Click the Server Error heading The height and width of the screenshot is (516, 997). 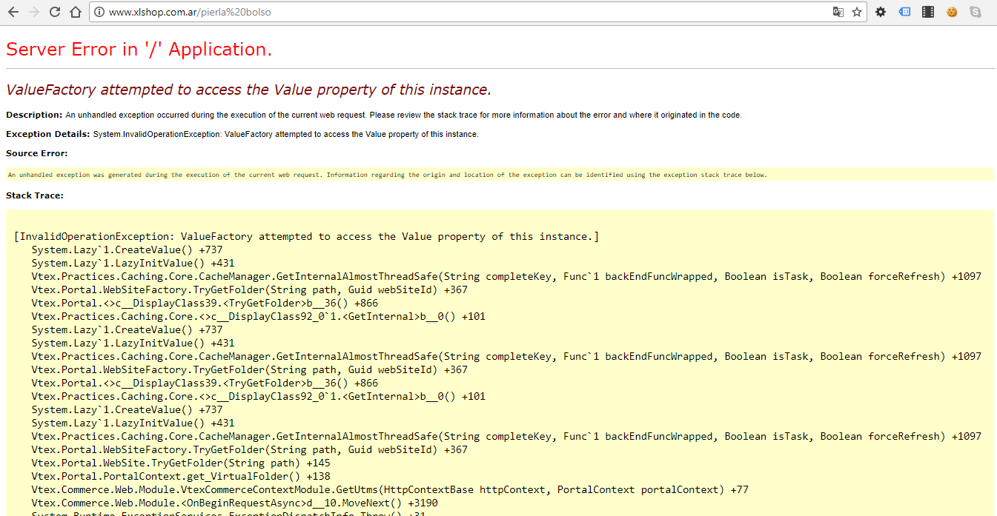139,49
